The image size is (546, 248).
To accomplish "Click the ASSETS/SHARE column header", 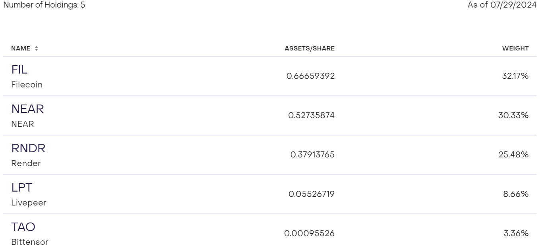I will 310,48.
